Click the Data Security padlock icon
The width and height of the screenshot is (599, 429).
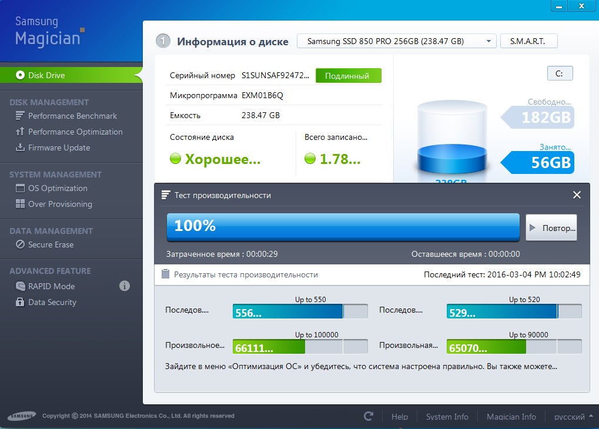click(20, 302)
